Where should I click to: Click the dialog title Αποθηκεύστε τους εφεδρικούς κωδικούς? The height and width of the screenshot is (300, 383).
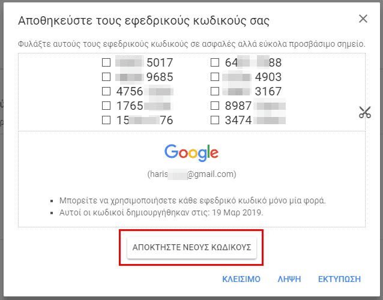(x=143, y=21)
